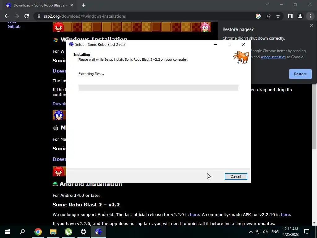
Task: Share this page icon
Action: [x=268, y=16]
